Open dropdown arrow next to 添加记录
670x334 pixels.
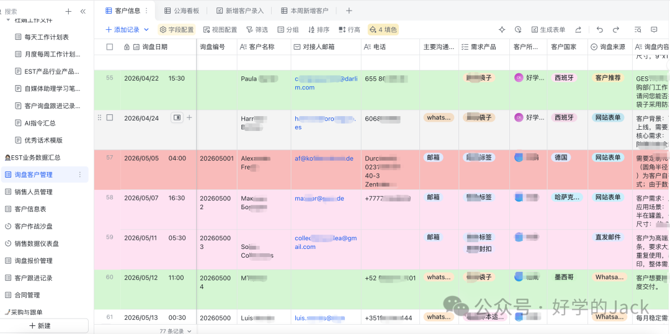(146, 30)
